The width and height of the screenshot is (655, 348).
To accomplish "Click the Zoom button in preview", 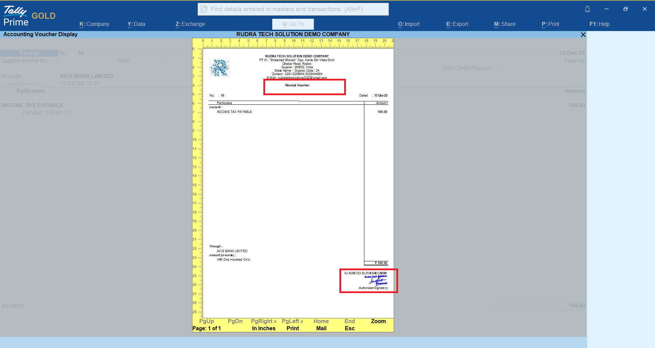I will (378, 321).
